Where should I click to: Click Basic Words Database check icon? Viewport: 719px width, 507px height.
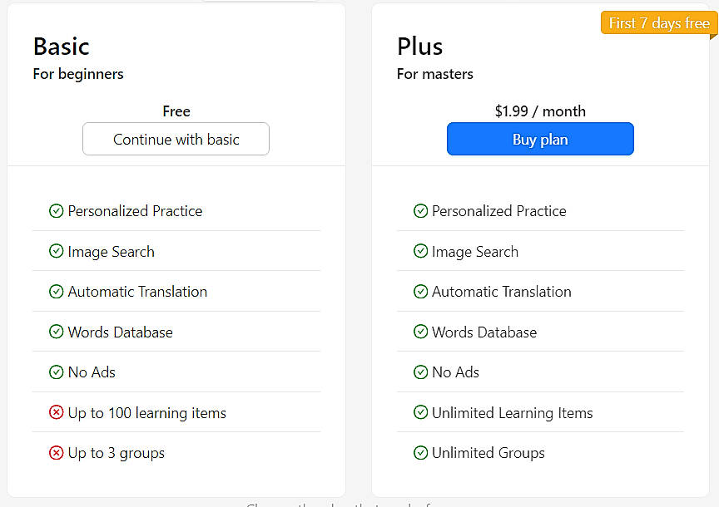pos(56,332)
